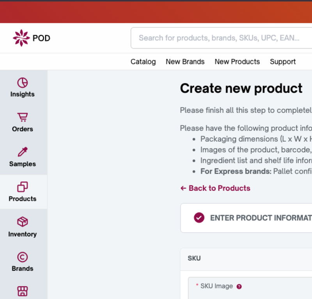Open Orders shopping cart icon
The image size is (312, 299).
tap(22, 117)
